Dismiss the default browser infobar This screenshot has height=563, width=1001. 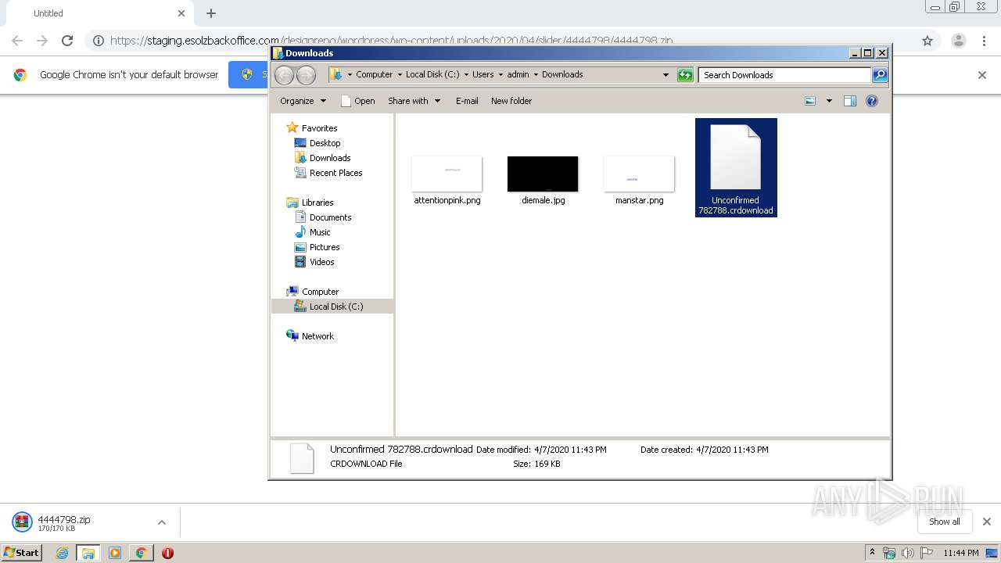tap(982, 75)
